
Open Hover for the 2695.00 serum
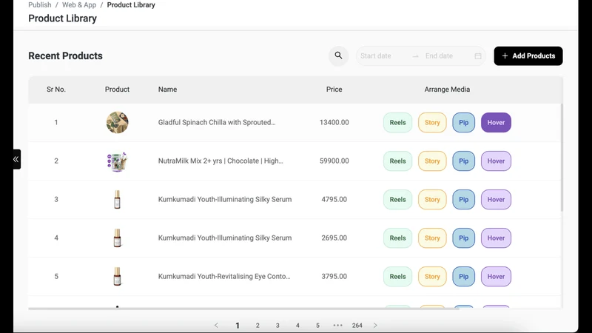(x=496, y=238)
